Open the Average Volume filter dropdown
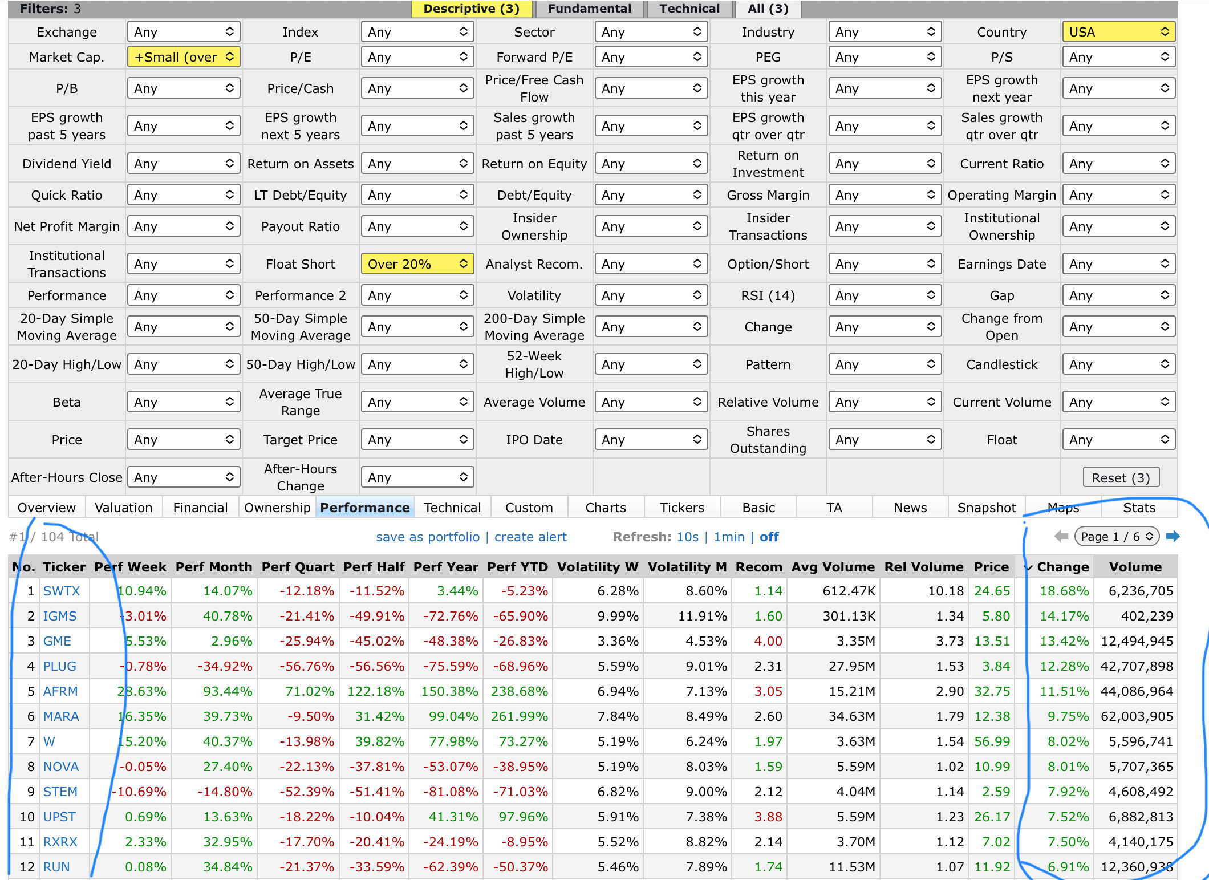The height and width of the screenshot is (880, 1209). click(x=651, y=402)
